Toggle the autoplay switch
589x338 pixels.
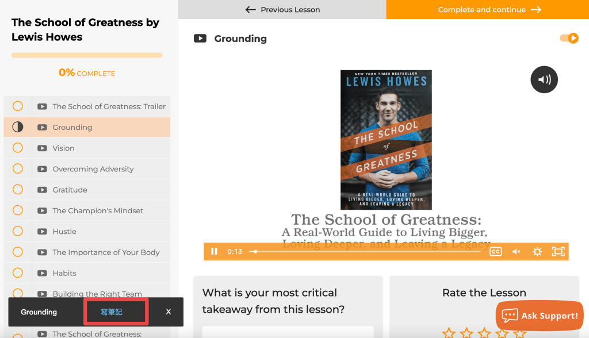click(569, 39)
